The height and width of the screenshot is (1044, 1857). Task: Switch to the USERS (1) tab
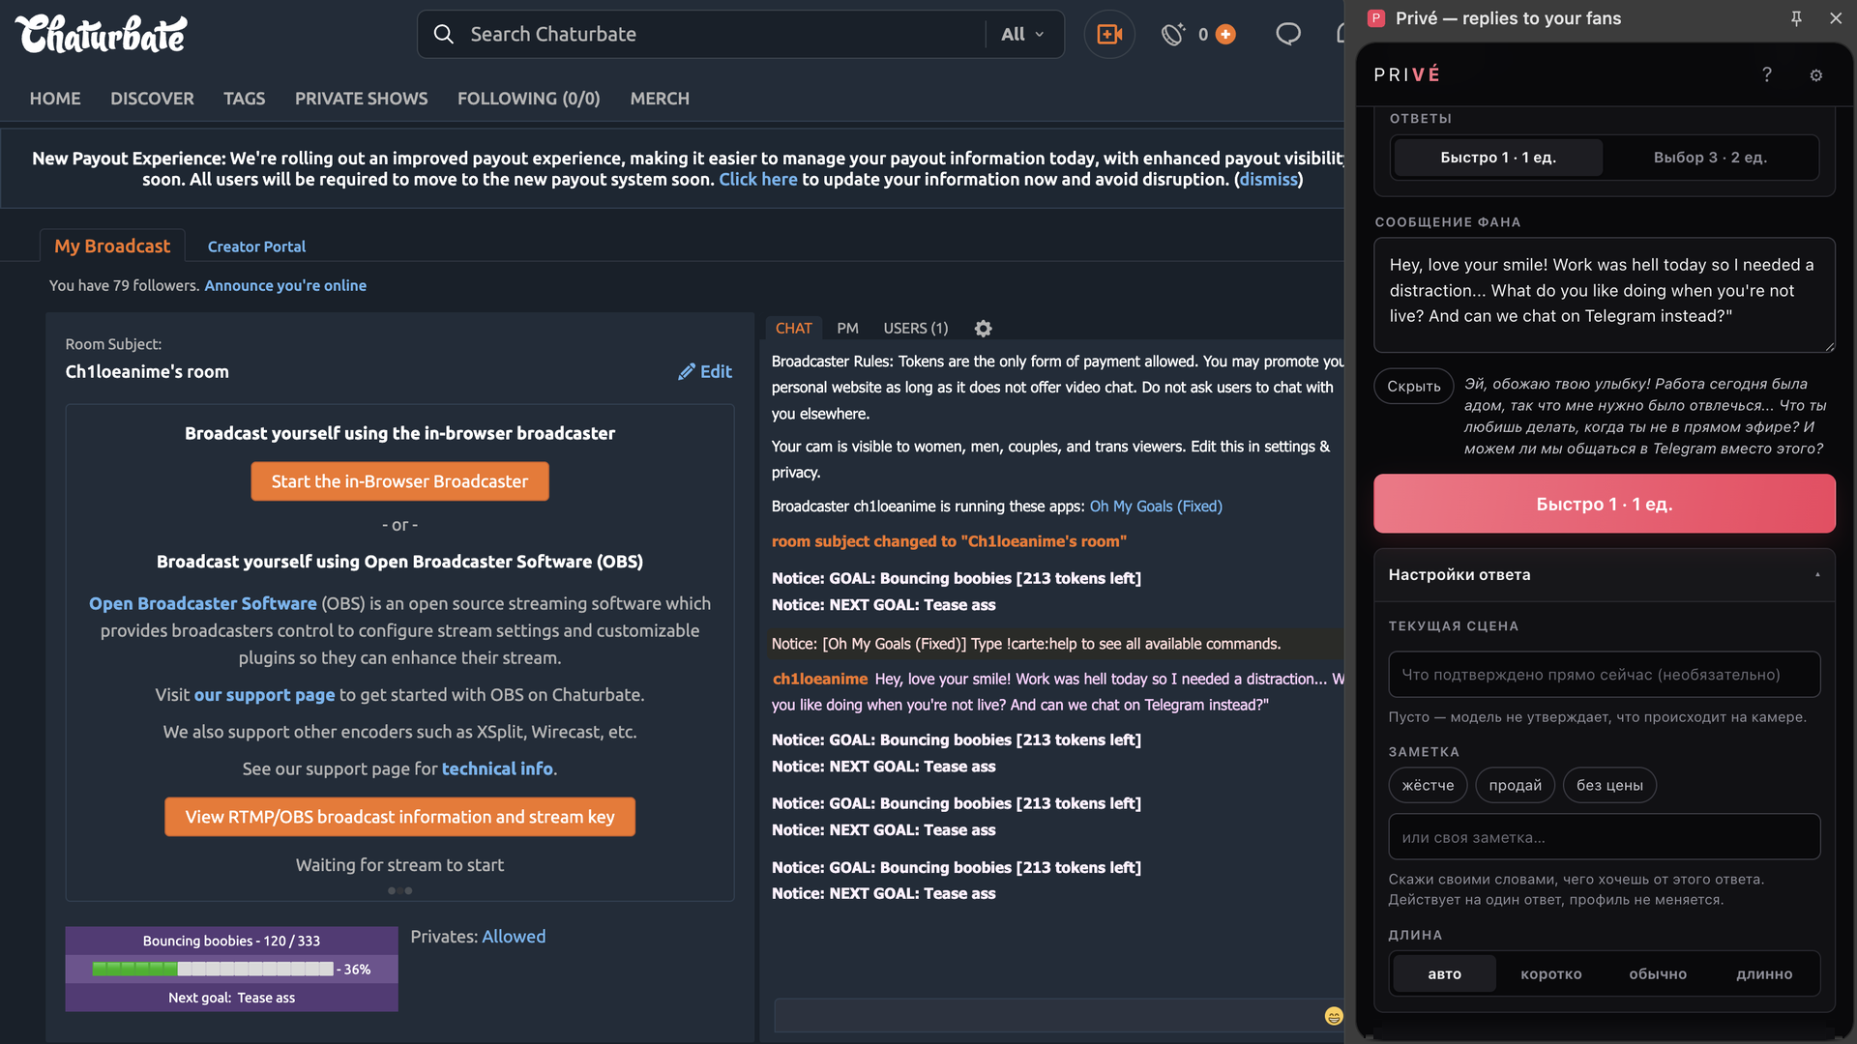click(915, 329)
